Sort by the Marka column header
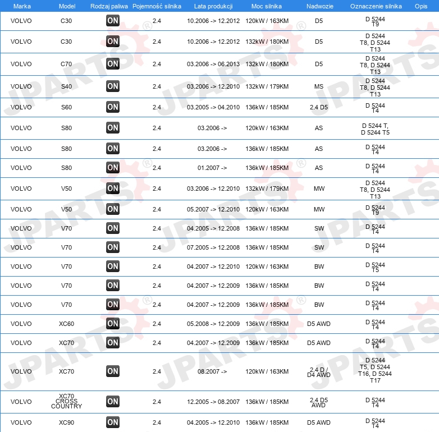 pos(22,6)
